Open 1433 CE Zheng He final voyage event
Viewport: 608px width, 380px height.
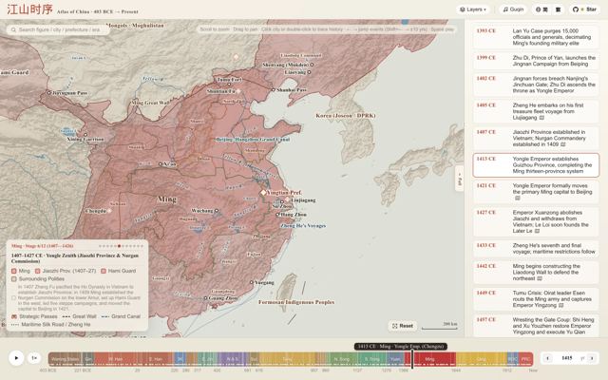[536, 248]
